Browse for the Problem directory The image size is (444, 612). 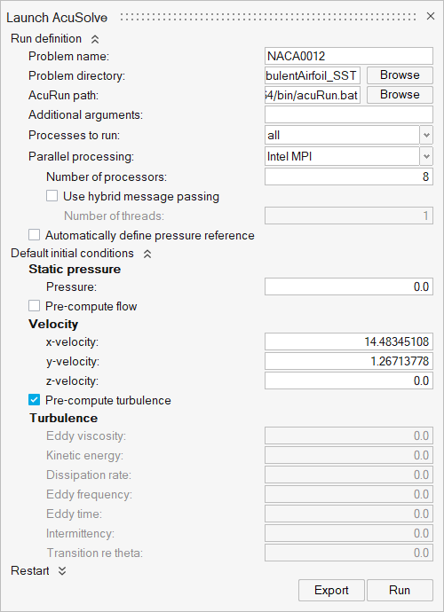400,75
